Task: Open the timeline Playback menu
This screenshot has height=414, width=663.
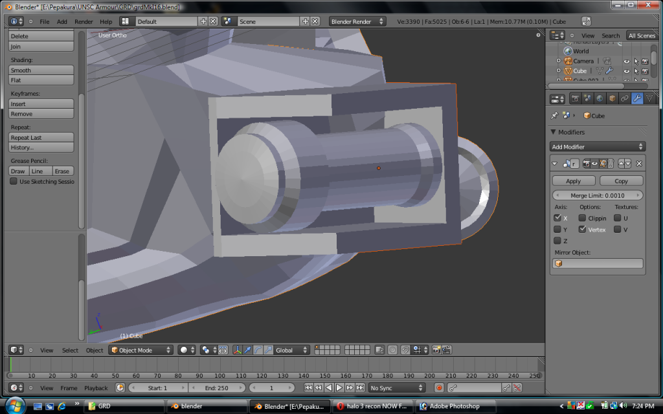Action: coord(96,388)
